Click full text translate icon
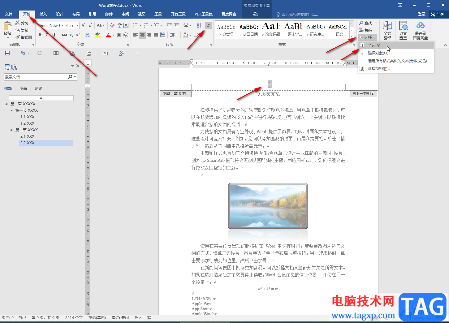The image size is (449, 323). (x=387, y=30)
